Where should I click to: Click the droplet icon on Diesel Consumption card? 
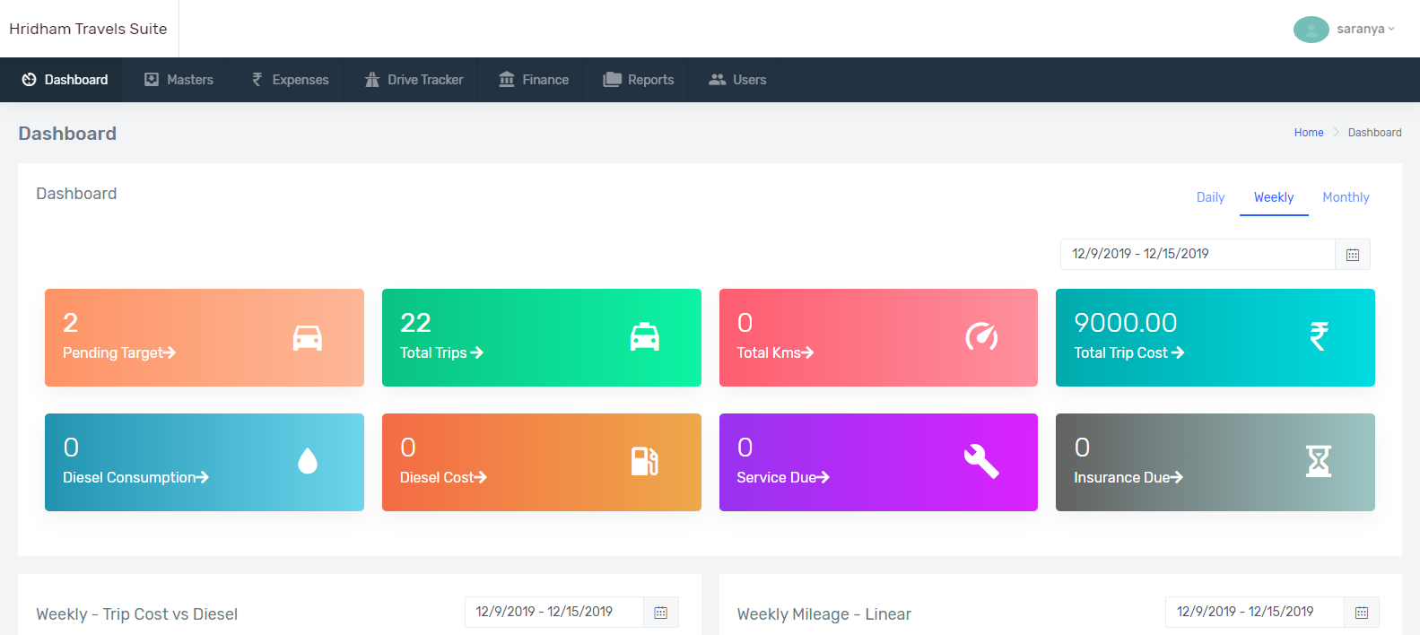(x=307, y=461)
